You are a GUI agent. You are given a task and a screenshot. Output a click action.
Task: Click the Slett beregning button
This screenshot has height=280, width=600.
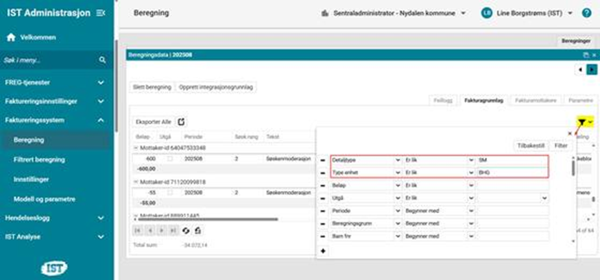pyautogui.click(x=151, y=88)
